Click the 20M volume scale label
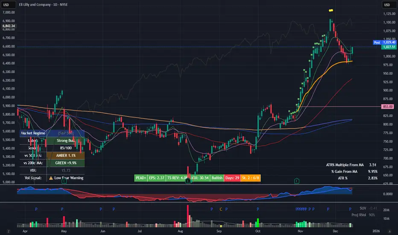 [386, 210]
